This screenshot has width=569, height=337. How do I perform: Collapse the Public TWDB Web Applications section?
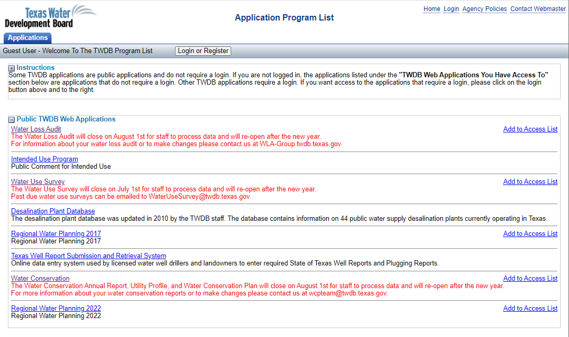[12, 120]
